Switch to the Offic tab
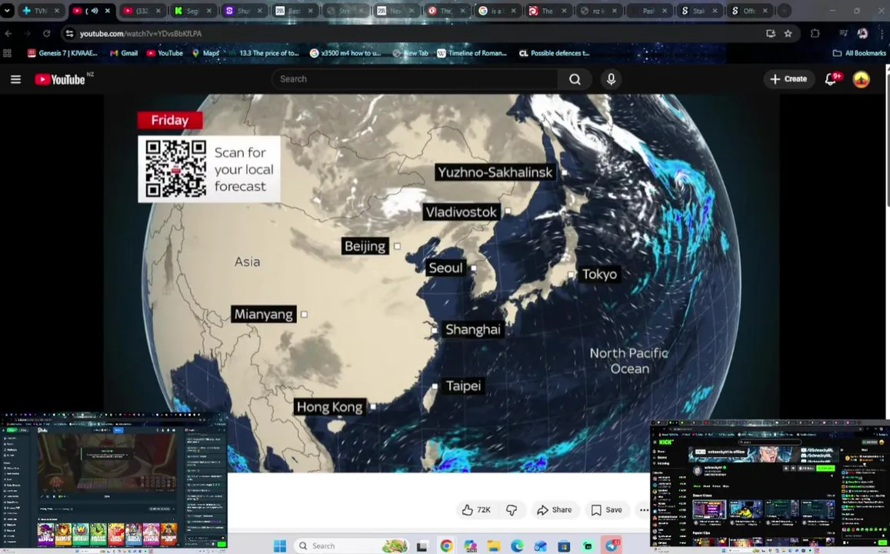The height and width of the screenshot is (554, 890). point(750,11)
